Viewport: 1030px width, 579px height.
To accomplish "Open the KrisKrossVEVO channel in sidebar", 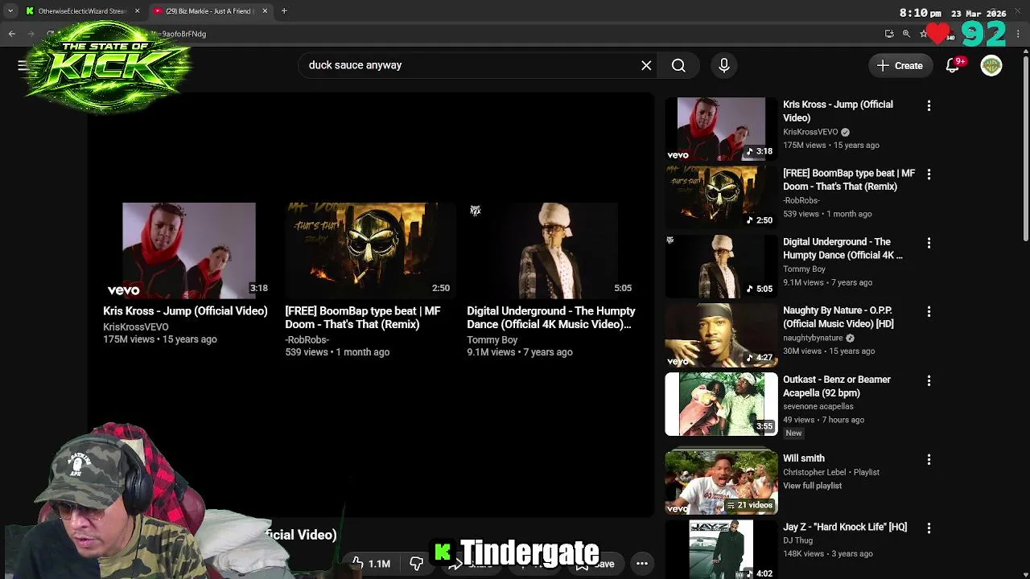I will (810, 132).
